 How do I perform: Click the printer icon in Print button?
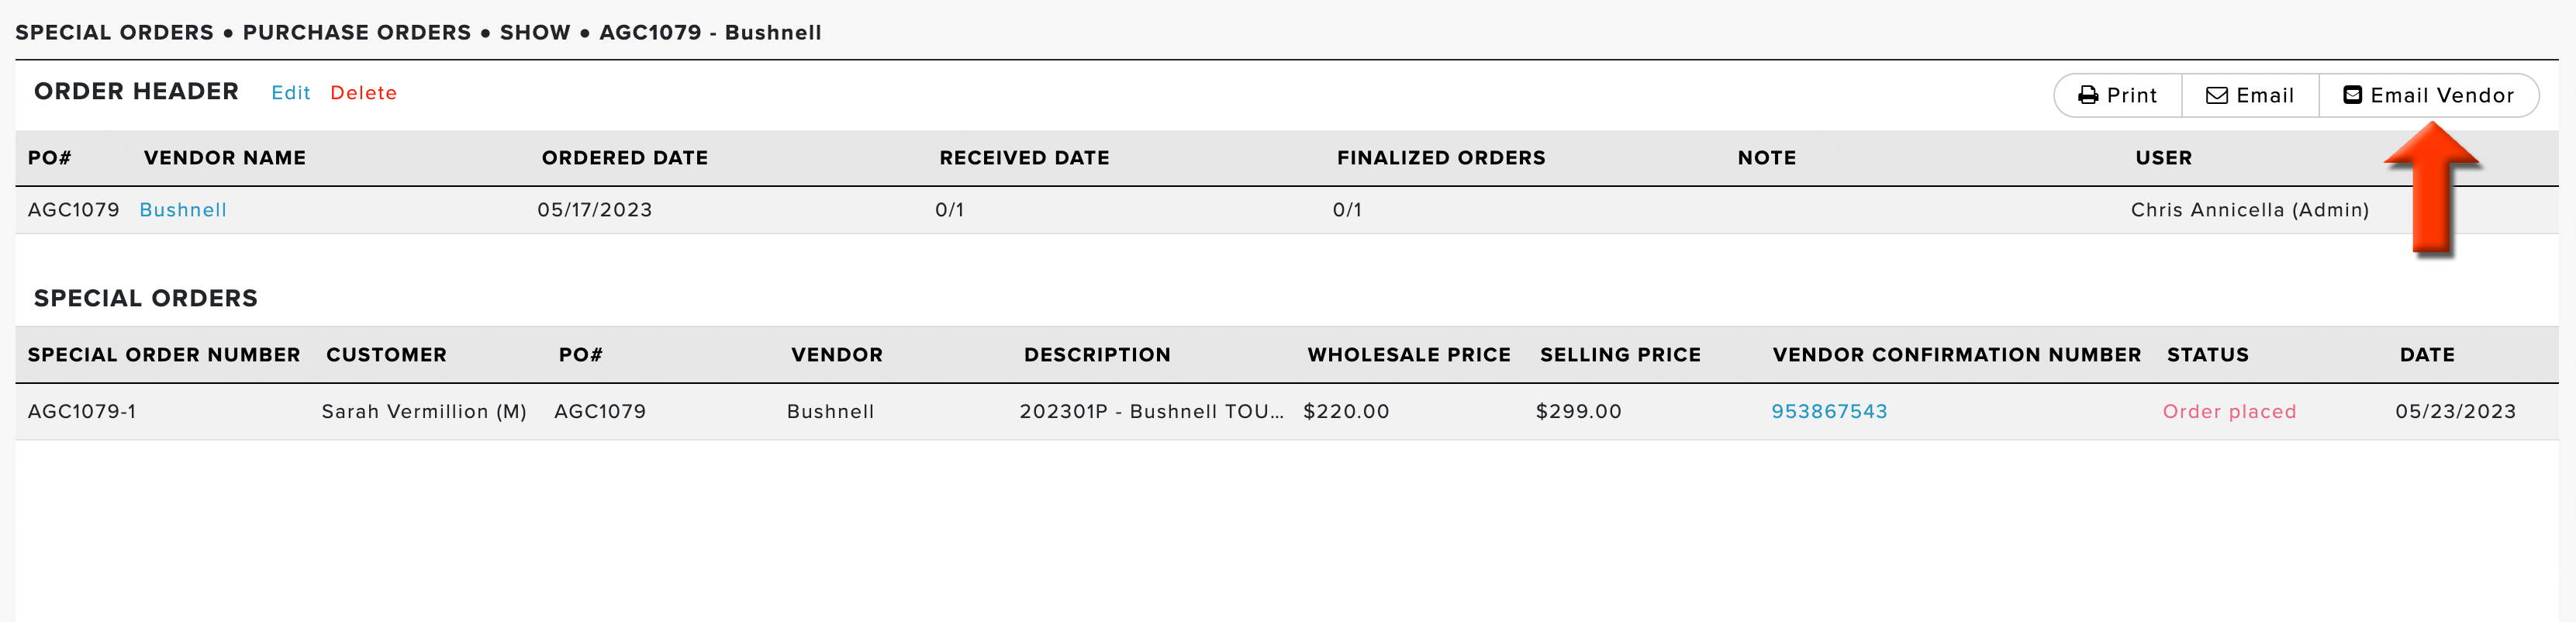(2087, 96)
